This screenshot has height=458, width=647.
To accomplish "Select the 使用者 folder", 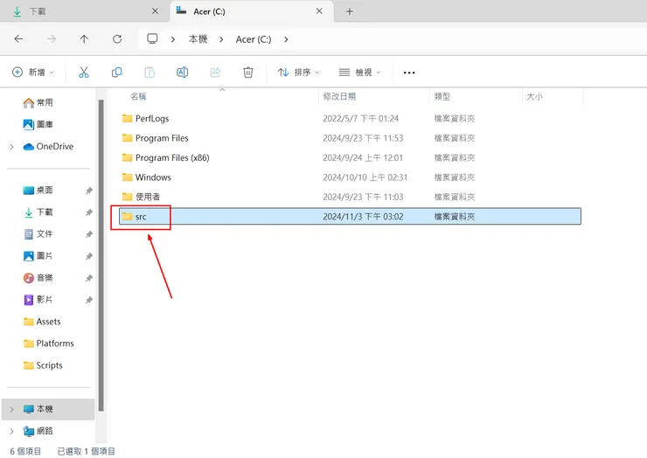I will click(350, 197).
